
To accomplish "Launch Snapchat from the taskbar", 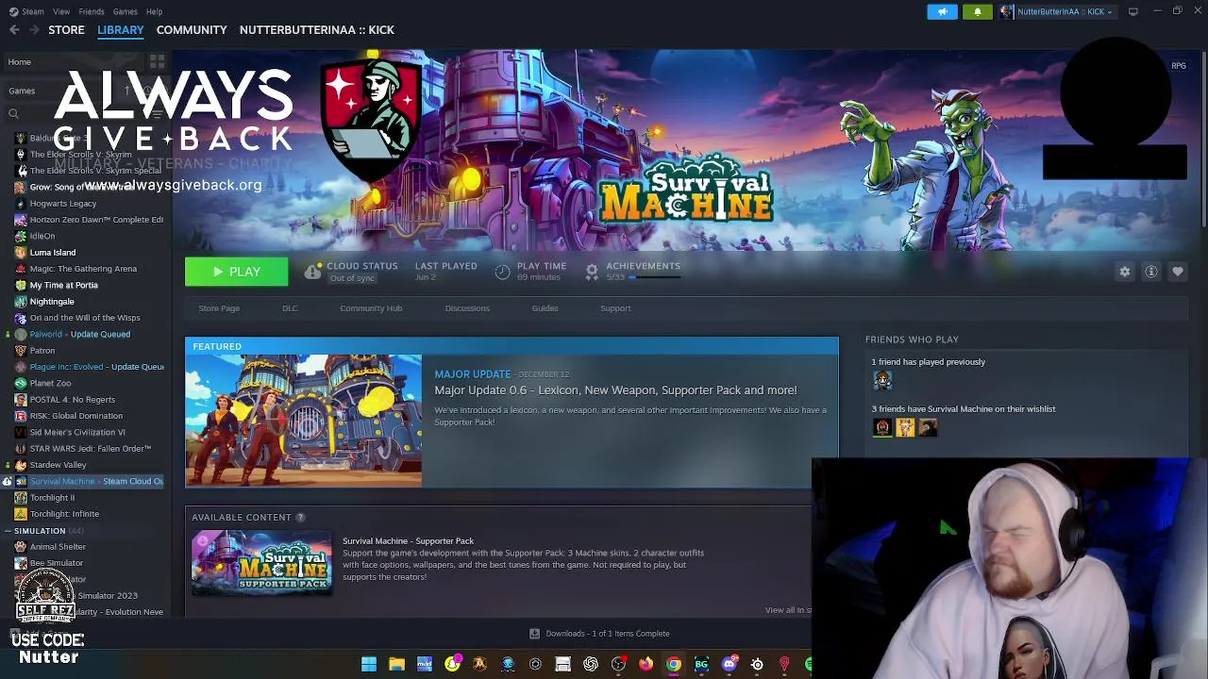I will 452,665.
